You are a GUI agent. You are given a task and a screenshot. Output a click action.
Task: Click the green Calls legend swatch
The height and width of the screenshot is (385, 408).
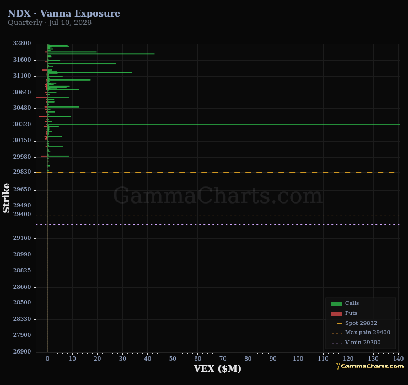pos(336,303)
